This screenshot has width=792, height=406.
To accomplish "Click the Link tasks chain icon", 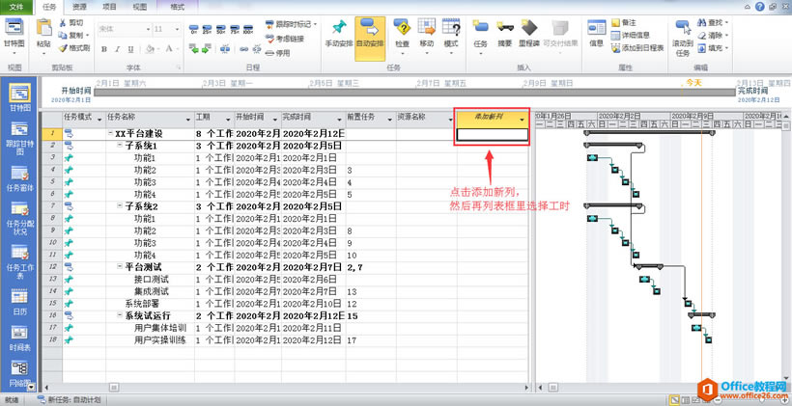I will [x=244, y=49].
